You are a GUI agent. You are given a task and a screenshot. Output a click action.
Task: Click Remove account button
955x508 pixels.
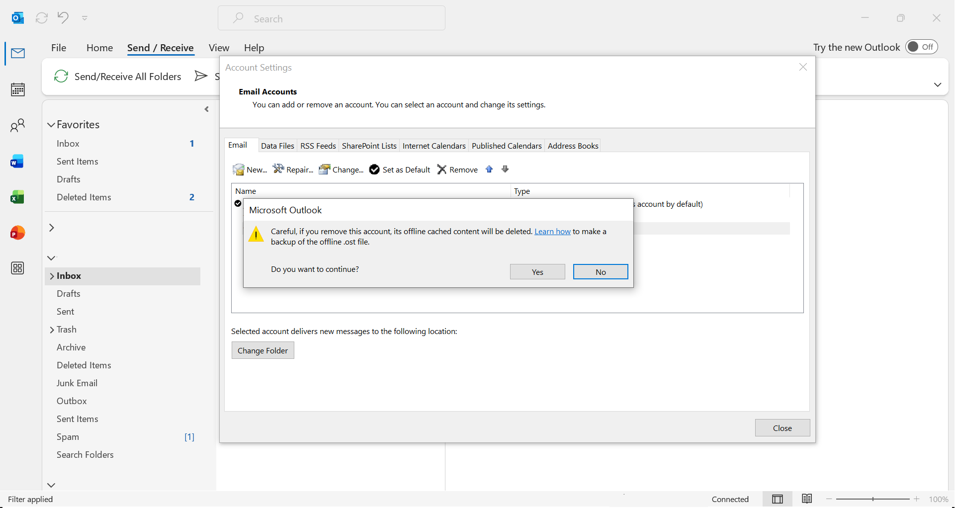pos(457,169)
